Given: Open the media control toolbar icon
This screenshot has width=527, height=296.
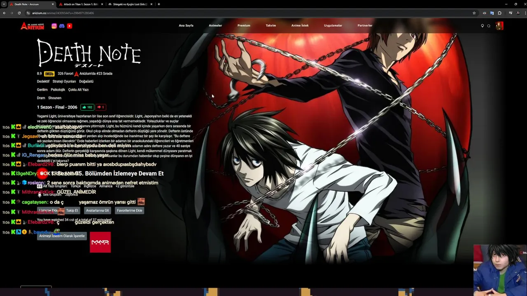Looking at the screenshot, I should (x=511, y=13).
